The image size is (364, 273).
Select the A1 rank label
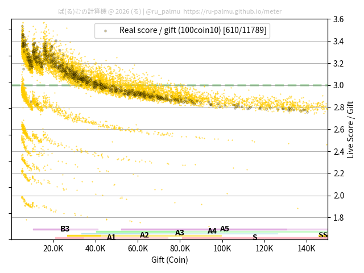(111, 237)
